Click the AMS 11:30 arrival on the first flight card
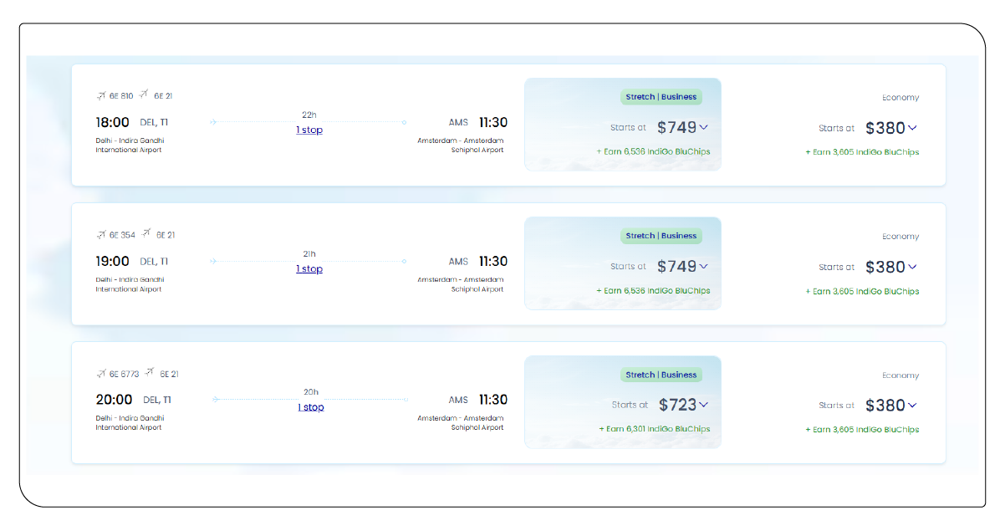This screenshot has width=1005, height=531. (x=477, y=122)
